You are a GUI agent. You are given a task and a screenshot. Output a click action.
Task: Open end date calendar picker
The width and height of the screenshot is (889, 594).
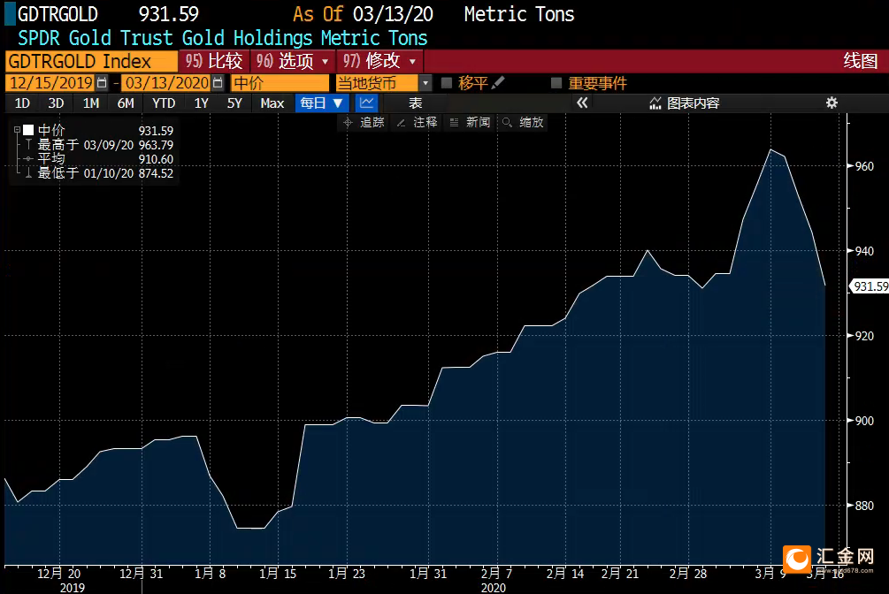(218, 83)
